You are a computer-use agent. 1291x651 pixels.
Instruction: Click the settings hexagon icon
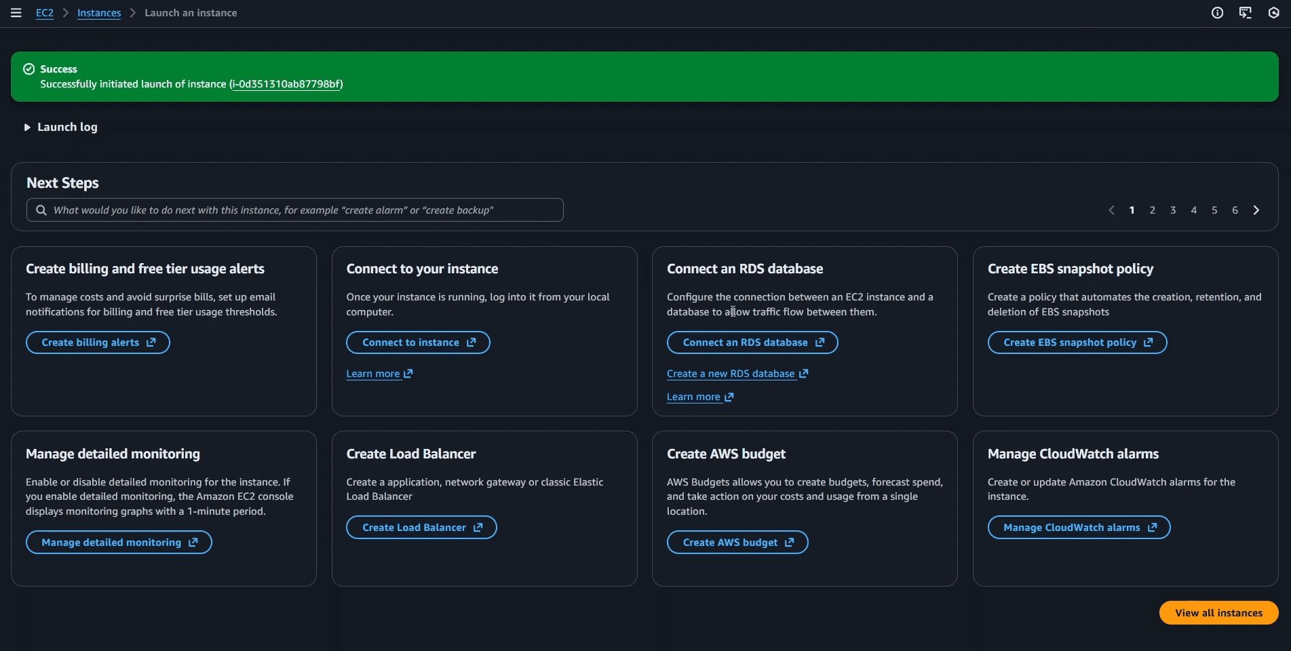tap(1273, 13)
